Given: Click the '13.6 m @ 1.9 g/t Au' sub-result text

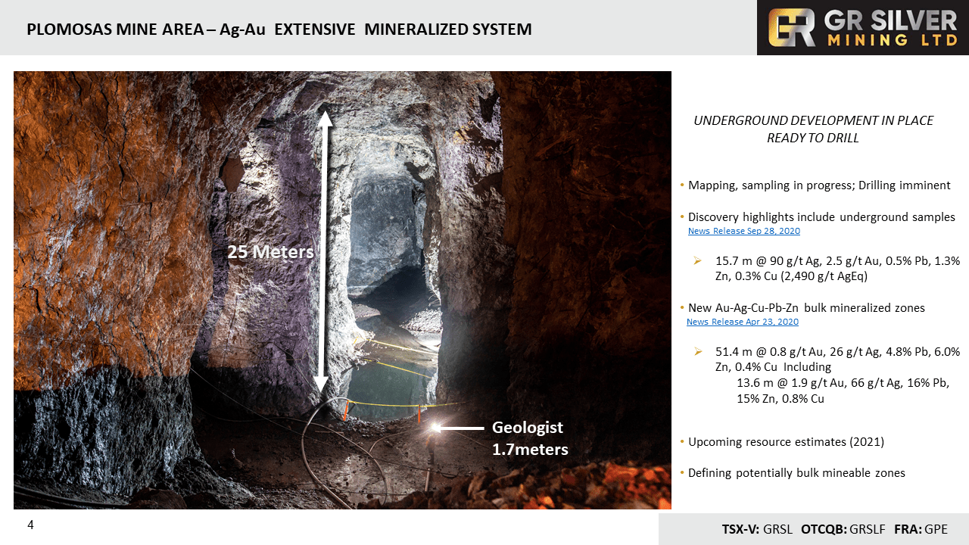Looking at the screenshot, I should (x=843, y=391).
